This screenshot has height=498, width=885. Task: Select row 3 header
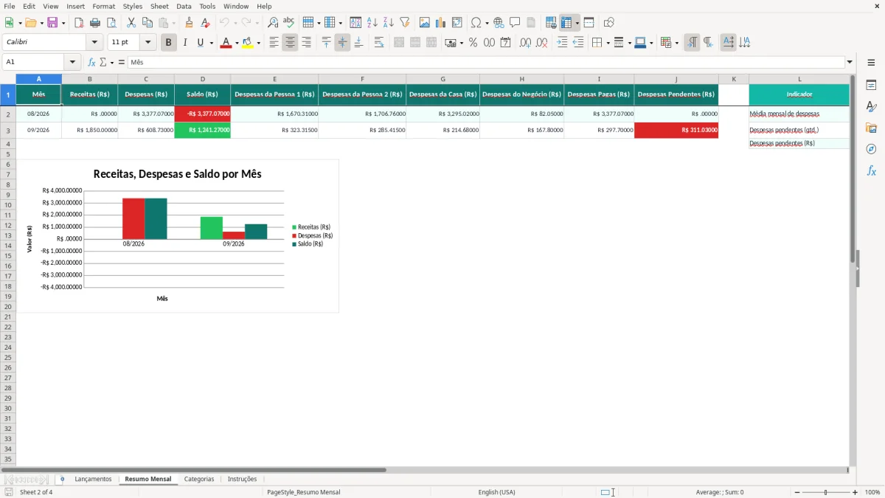coord(8,130)
